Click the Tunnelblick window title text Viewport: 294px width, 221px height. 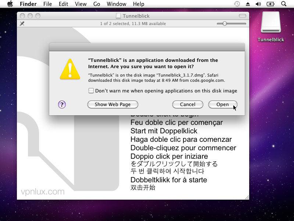[x=136, y=16]
